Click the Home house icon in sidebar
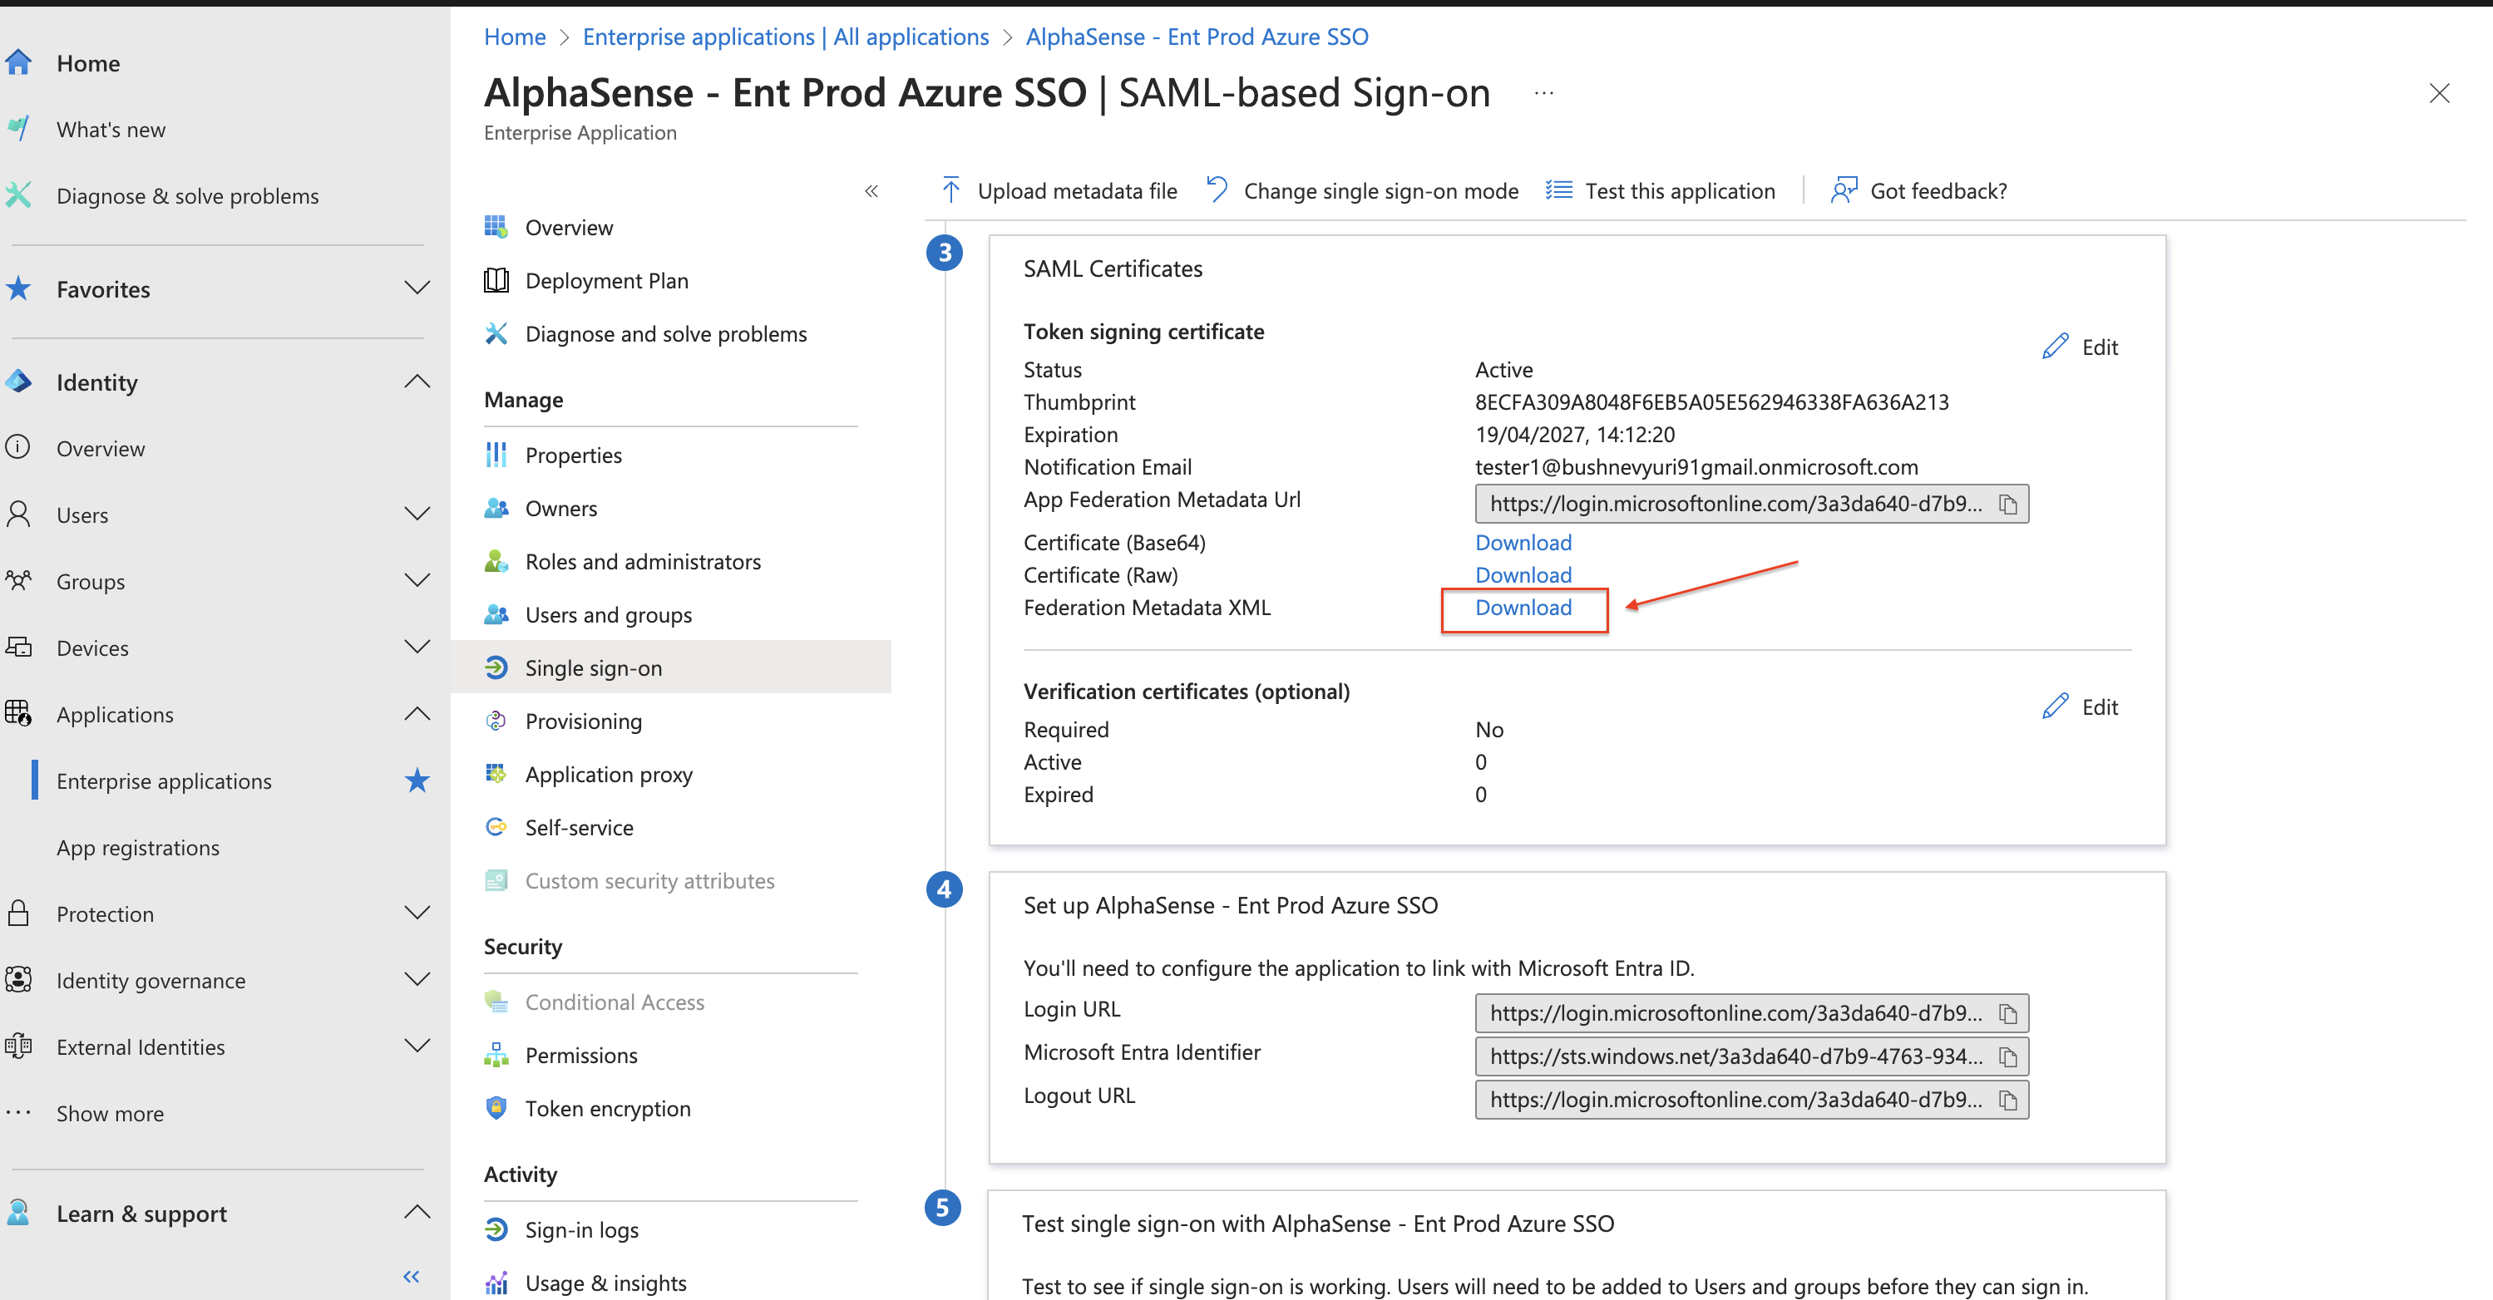This screenshot has height=1300, width=2493. pyautogui.click(x=17, y=63)
